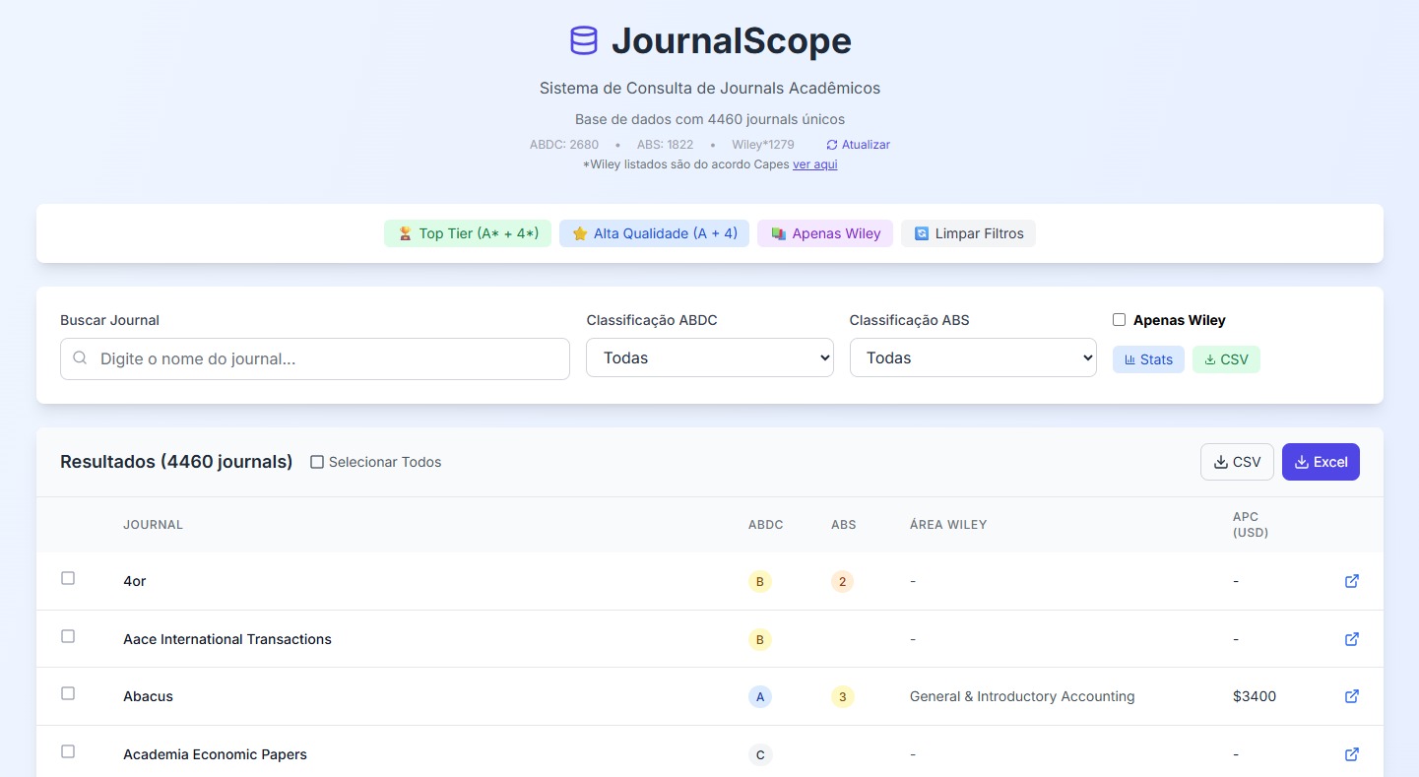This screenshot has height=777, width=1419.
Task: Click the C badge for Academia Economic Papers
Action: click(x=759, y=754)
